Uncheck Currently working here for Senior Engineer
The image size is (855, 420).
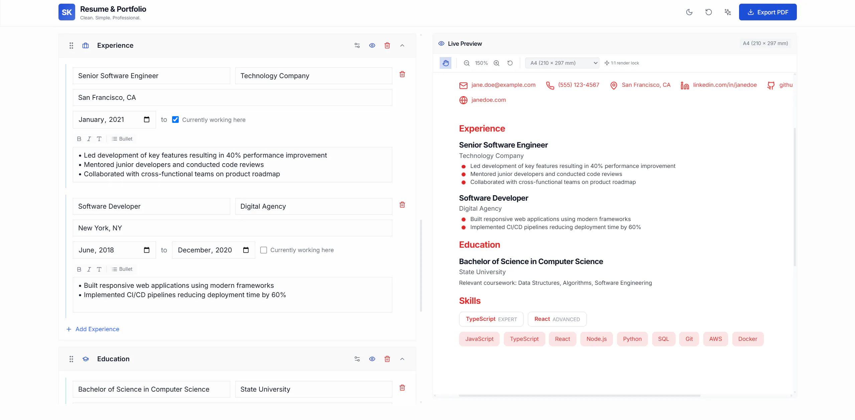coord(175,120)
